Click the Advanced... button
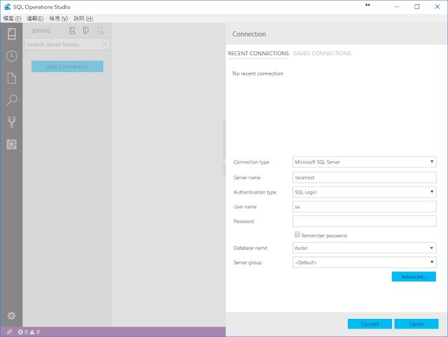The width and height of the screenshot is (448, 337). 414,276
